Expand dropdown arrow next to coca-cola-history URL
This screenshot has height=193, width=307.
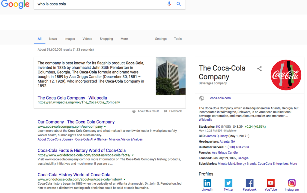tap(124, 180)
